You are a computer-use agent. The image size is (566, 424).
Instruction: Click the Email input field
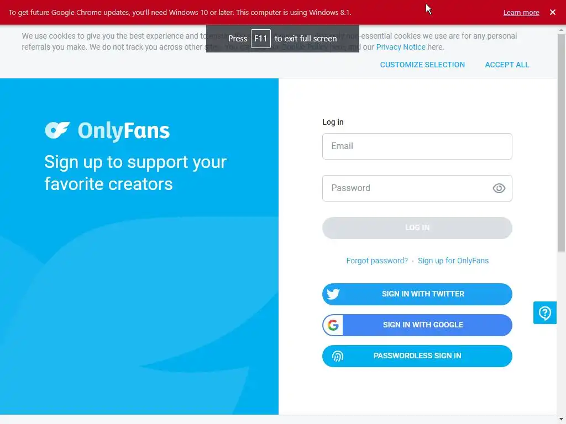[x=417, y=146]
